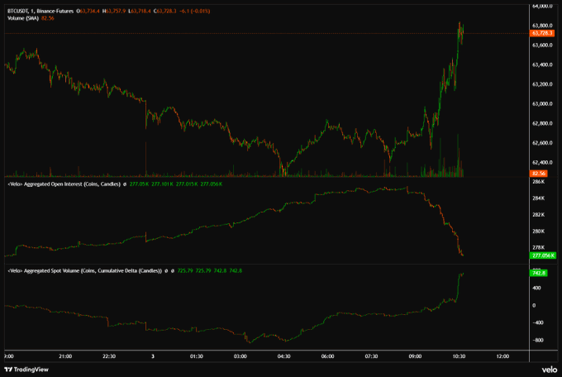Click the high value H63,757.9
This screenshot has width=562, height=377.
pos(114,11)
